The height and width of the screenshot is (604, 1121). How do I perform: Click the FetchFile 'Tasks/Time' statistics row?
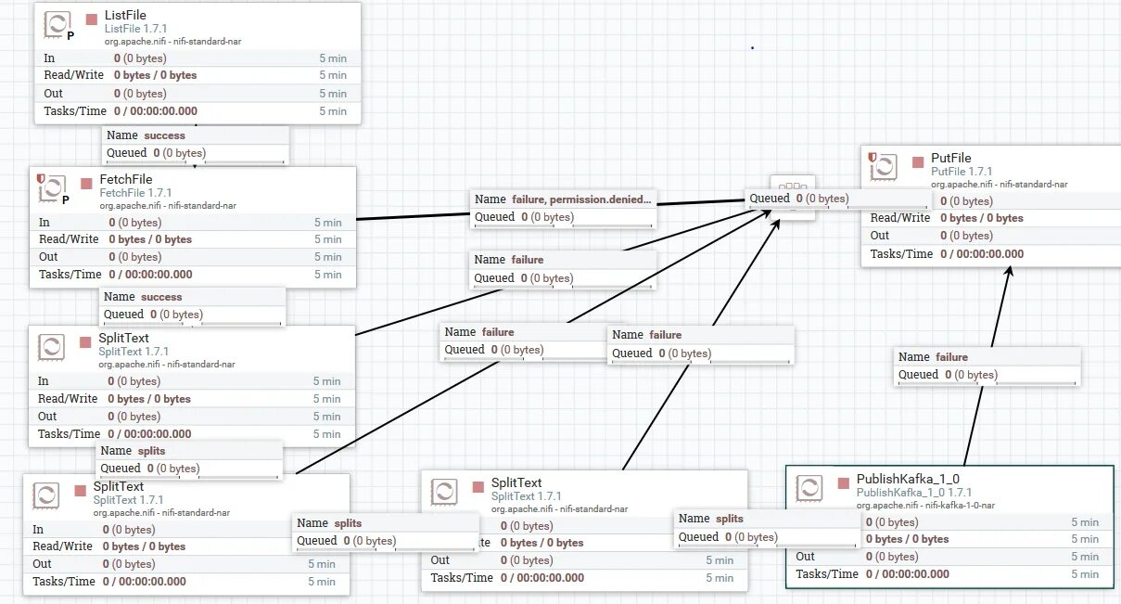(x=193, y=275)
